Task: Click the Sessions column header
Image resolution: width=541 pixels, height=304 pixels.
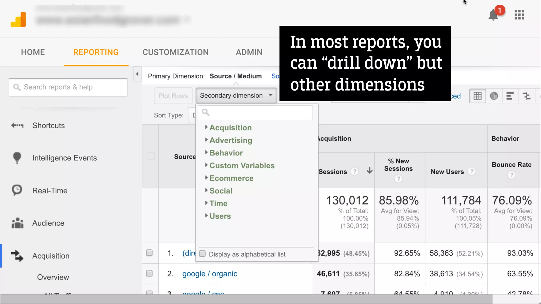Action: pos(333,172)
